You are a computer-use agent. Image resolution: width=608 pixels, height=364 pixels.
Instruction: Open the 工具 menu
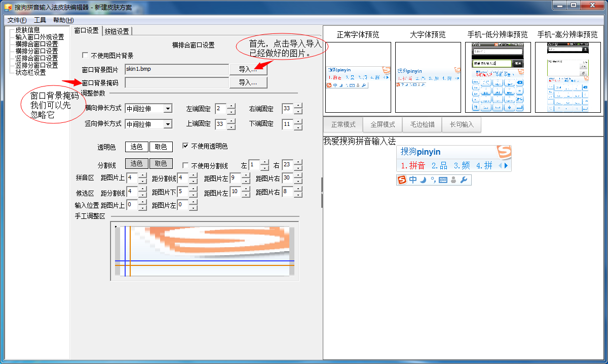(x=40, y=20)
